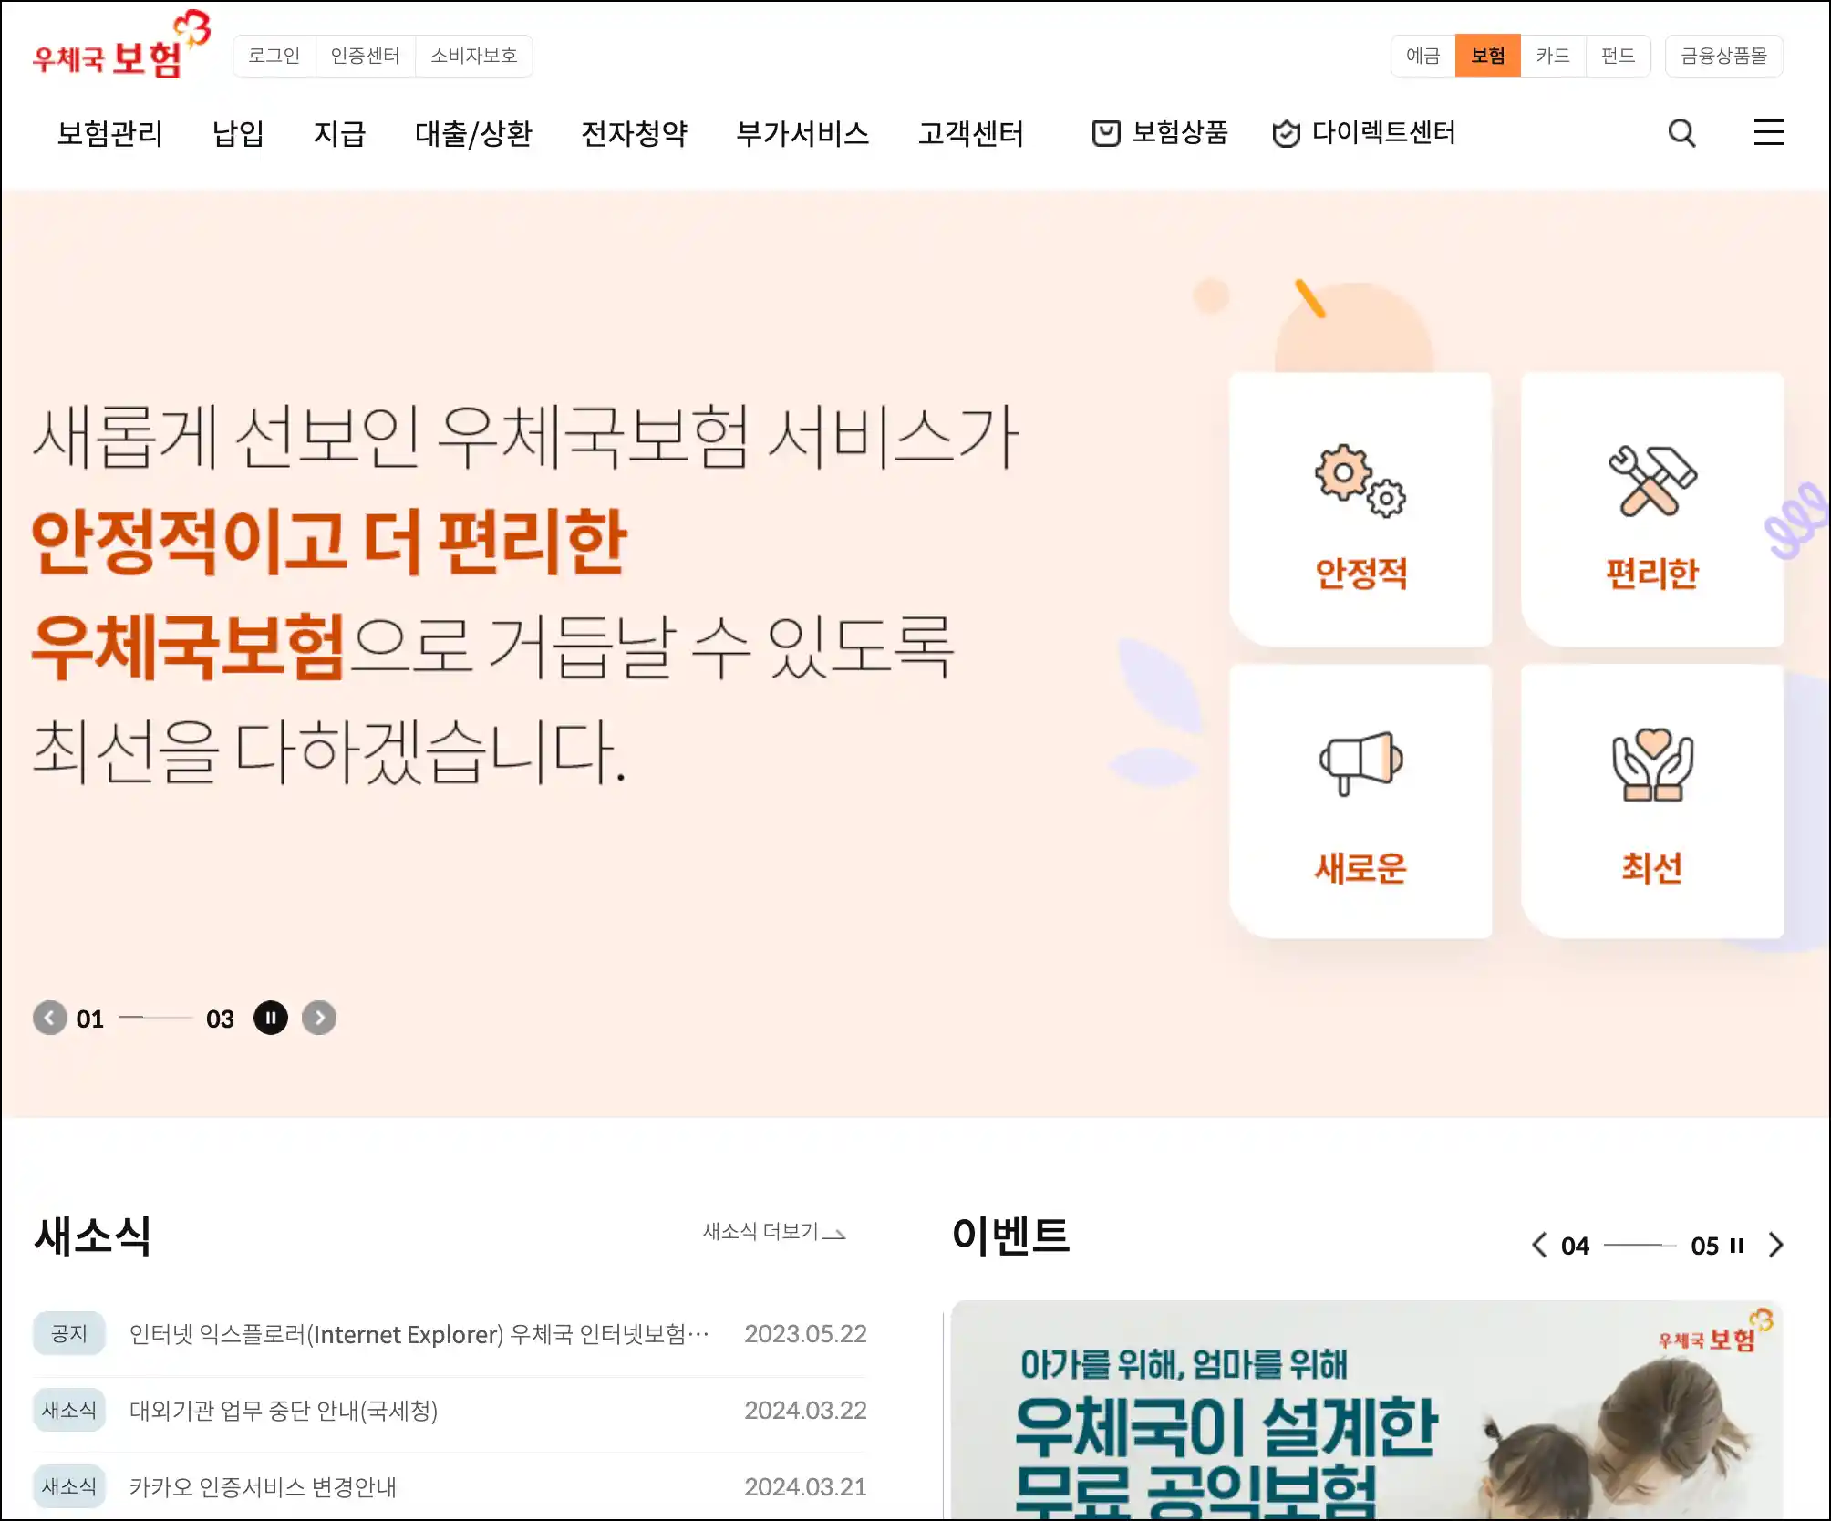1831x1521 pixels.
Task: Open the 인증센터 link
Action: pos(366,56)
